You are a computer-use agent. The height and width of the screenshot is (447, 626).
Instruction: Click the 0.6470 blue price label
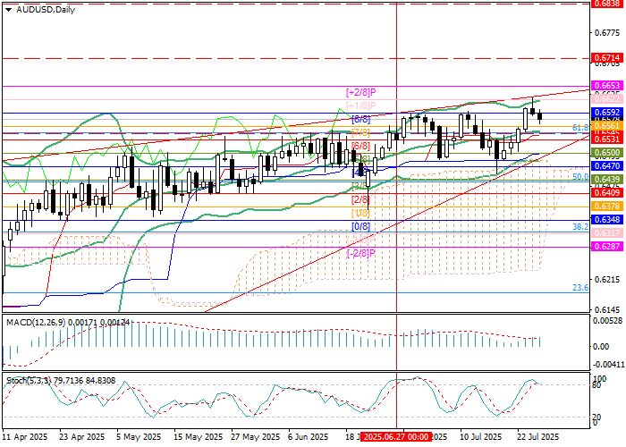[607, 165]
